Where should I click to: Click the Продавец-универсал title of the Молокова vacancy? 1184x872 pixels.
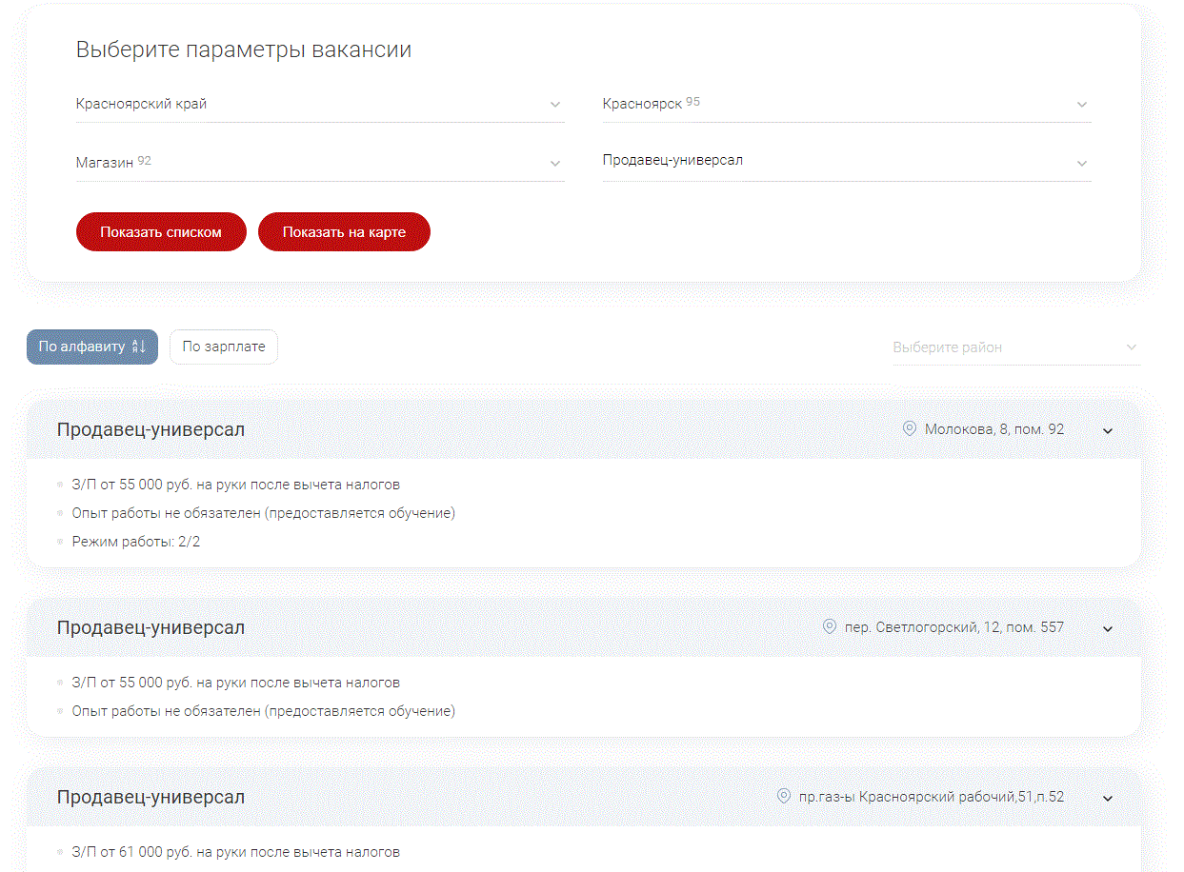tap(151, 429)
